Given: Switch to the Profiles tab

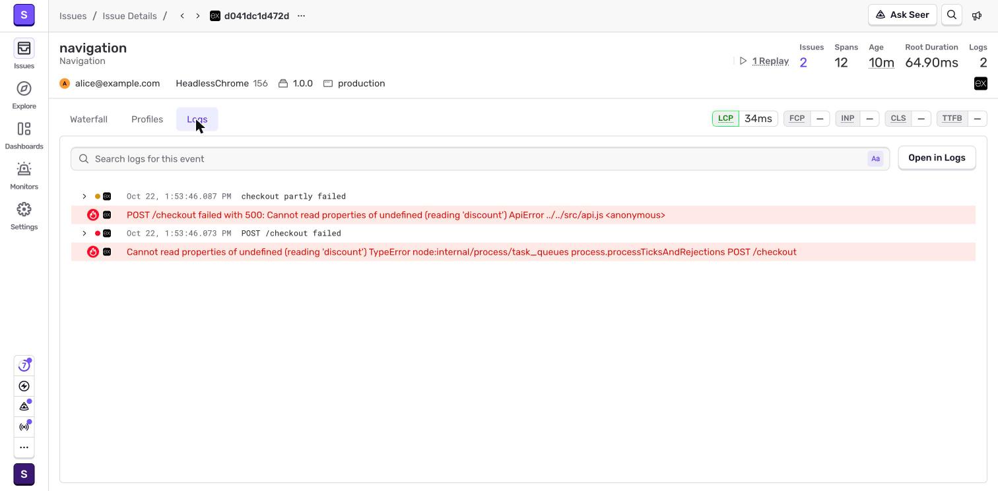Looking at the screenshot, I should [147, 119].
